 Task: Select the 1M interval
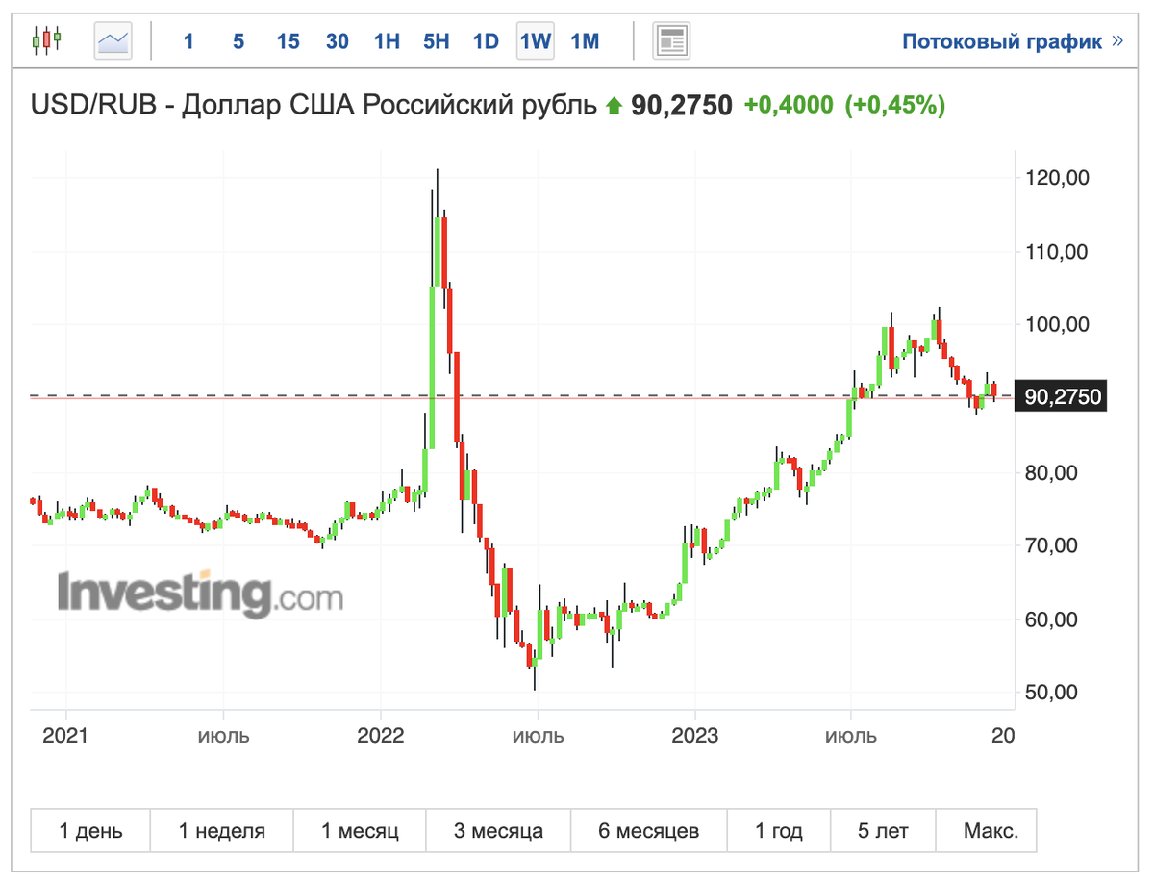[585, 41]
